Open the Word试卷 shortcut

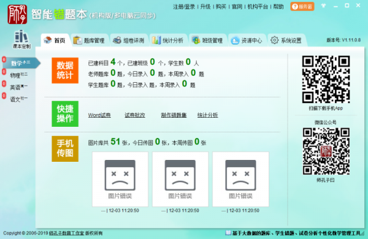point(99,115)
